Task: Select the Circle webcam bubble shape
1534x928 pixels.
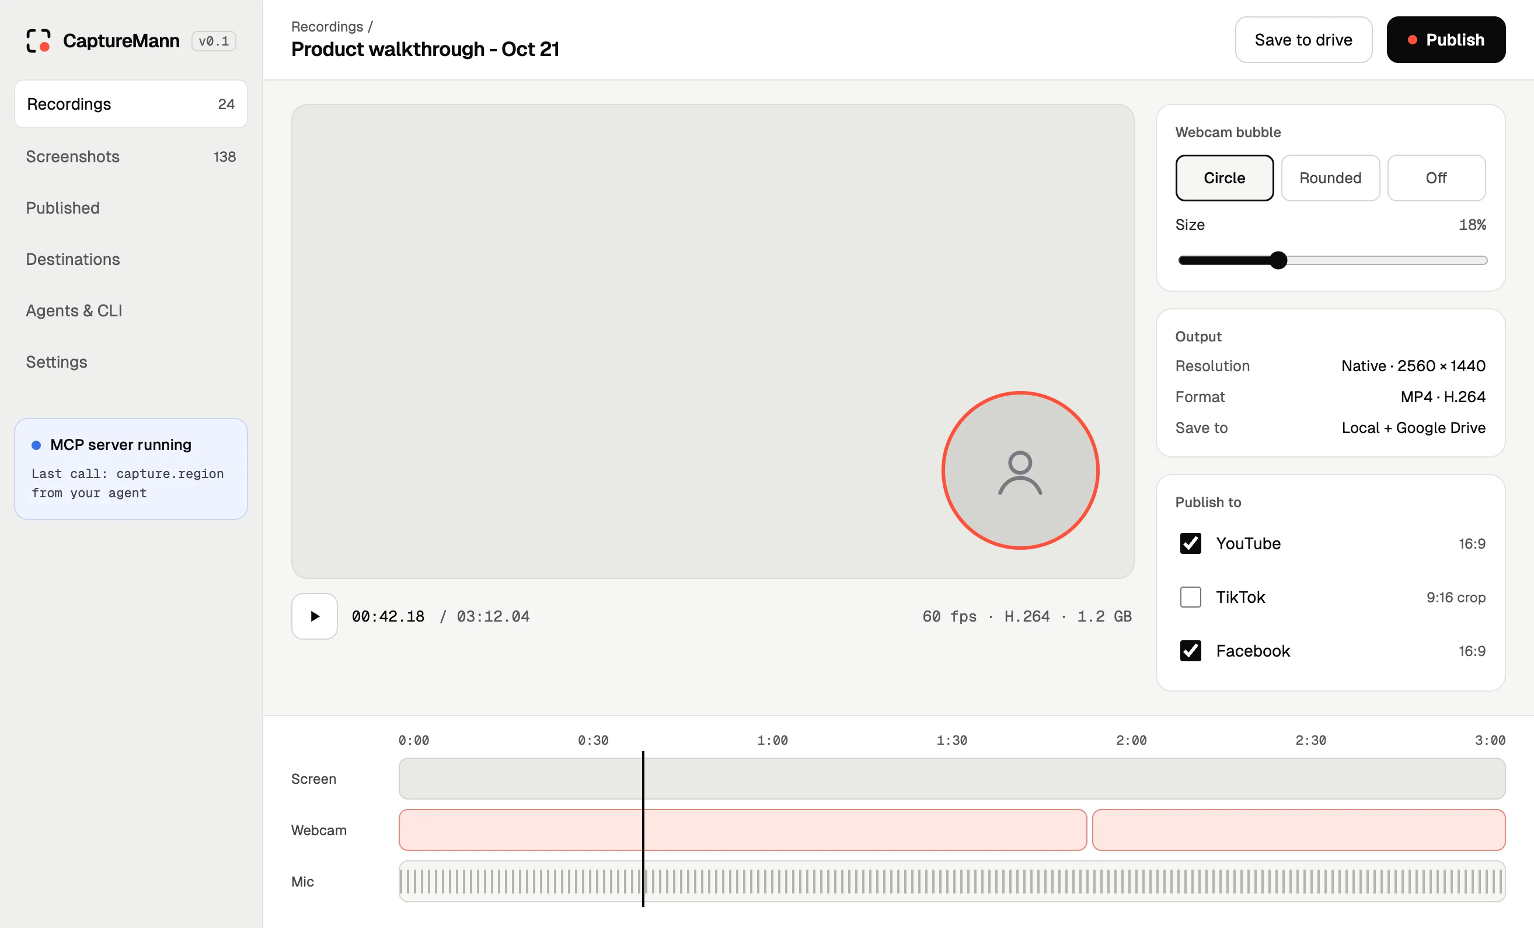Action: [1224, 178]
